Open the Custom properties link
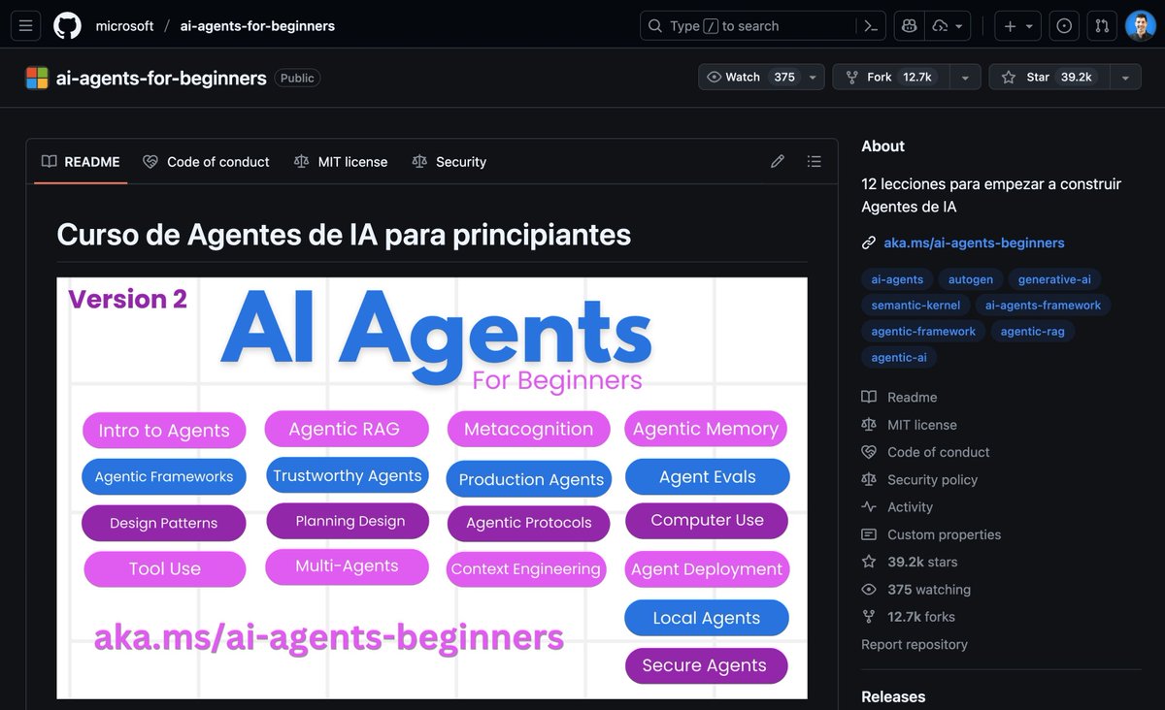The width and height of the screenshot is (1165, 710). (x=932, y=534)
